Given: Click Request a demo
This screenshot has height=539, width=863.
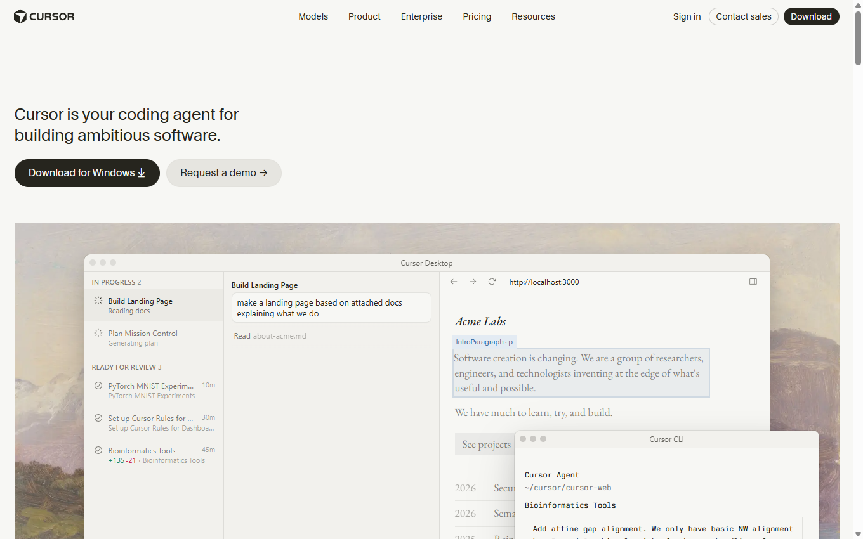Looking at the screenshot, I should pos(224,173).
